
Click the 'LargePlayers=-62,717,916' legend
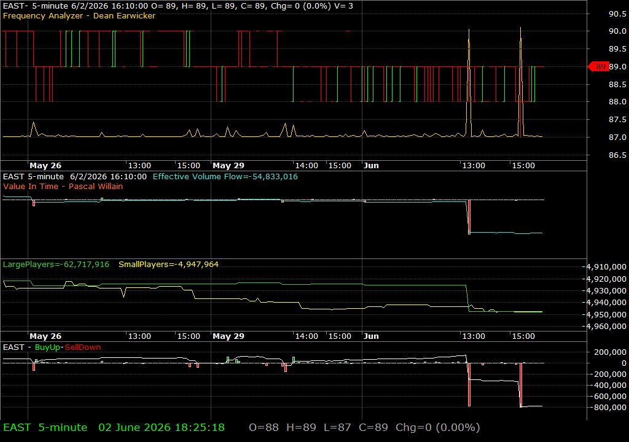tap(56, 265)
